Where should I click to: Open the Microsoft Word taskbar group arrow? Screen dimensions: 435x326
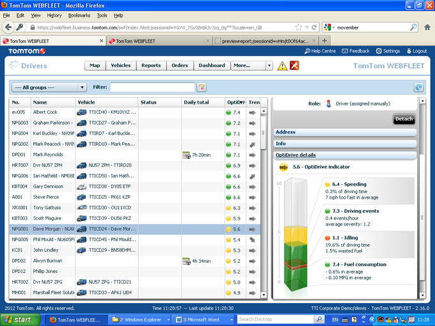click(x=232, y=320)
